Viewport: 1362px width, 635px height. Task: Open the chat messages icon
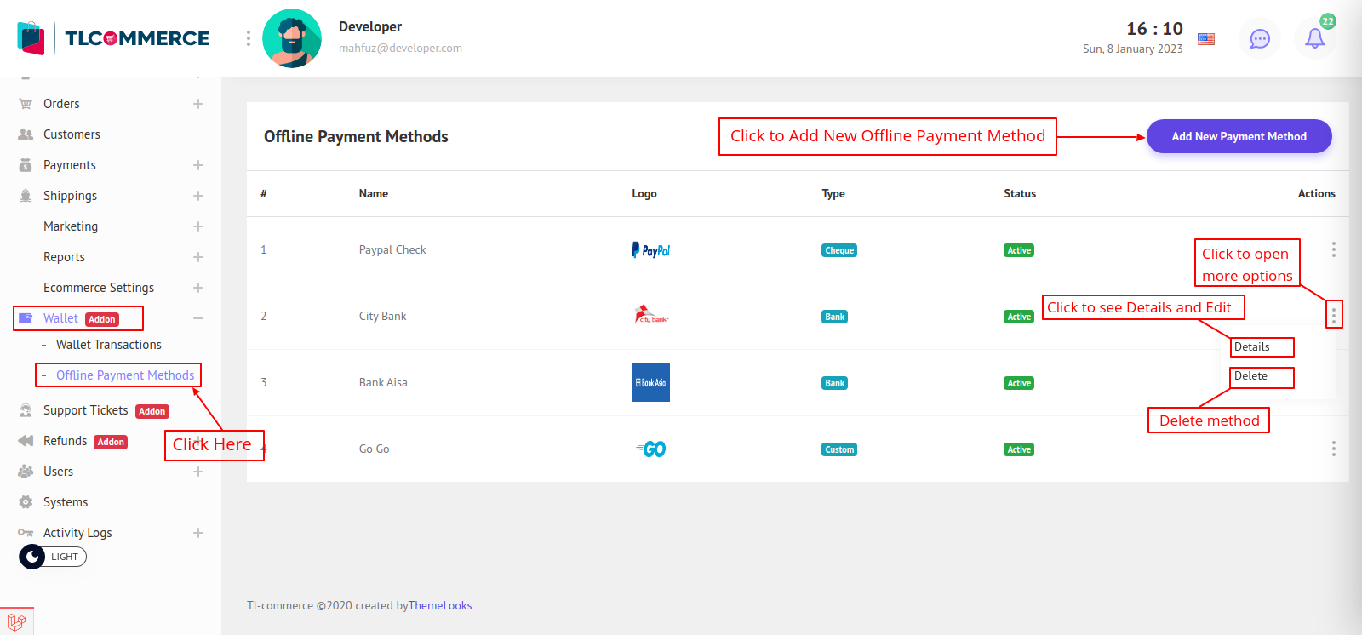click(x=1259, y=38)
